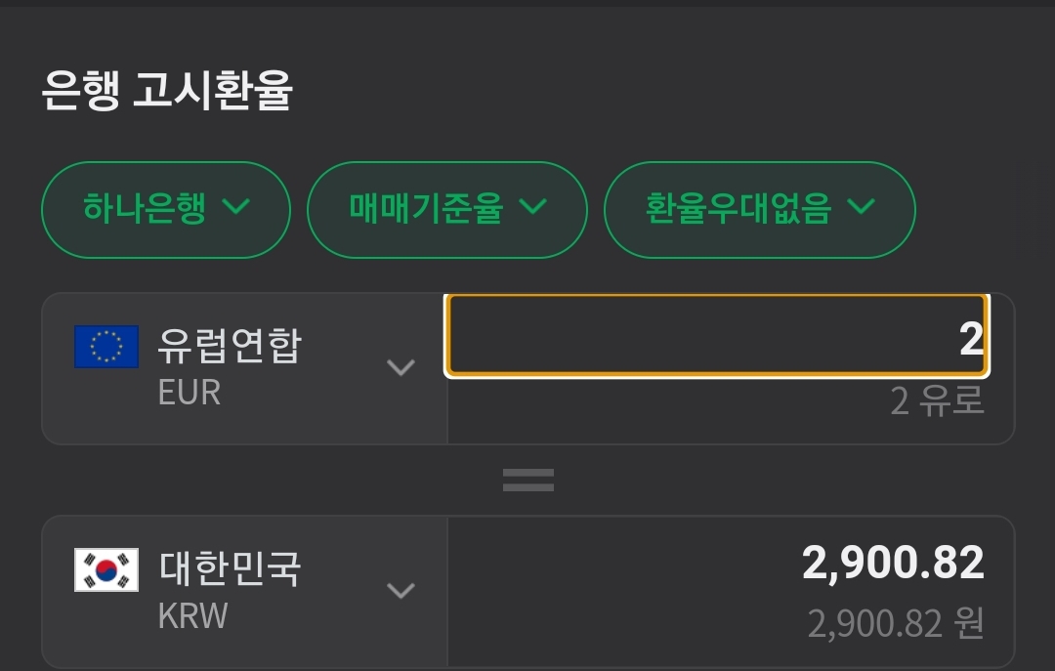Click the EUR currency code text

(190, 393)
